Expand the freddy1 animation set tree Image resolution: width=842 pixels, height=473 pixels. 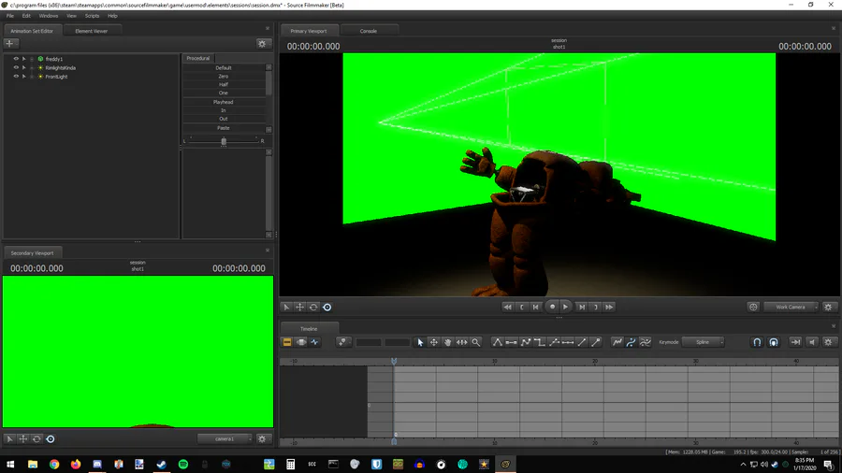point(24,59)
